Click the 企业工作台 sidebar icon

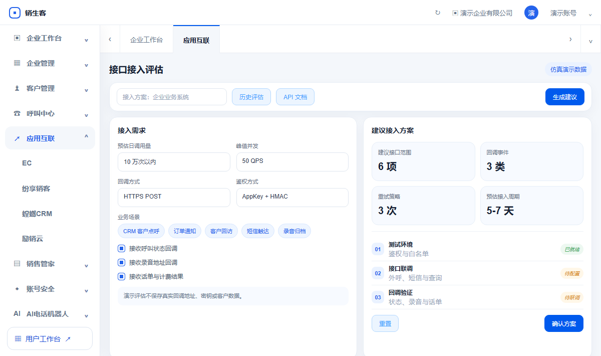click(x=17, y=38)
